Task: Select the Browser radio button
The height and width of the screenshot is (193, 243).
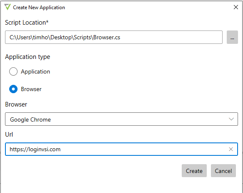Action: (13, 89)
